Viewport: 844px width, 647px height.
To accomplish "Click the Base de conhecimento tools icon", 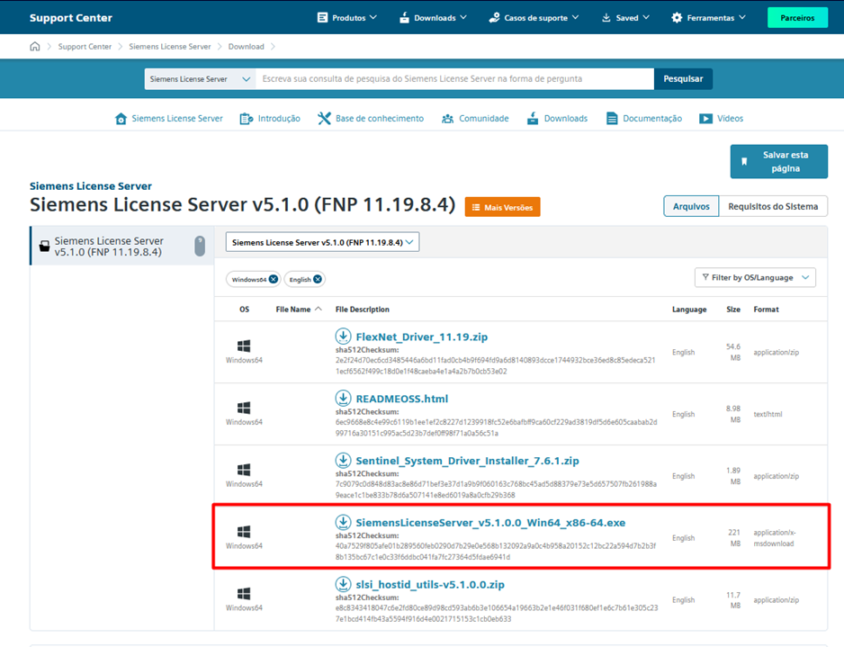I will [324, 119].
